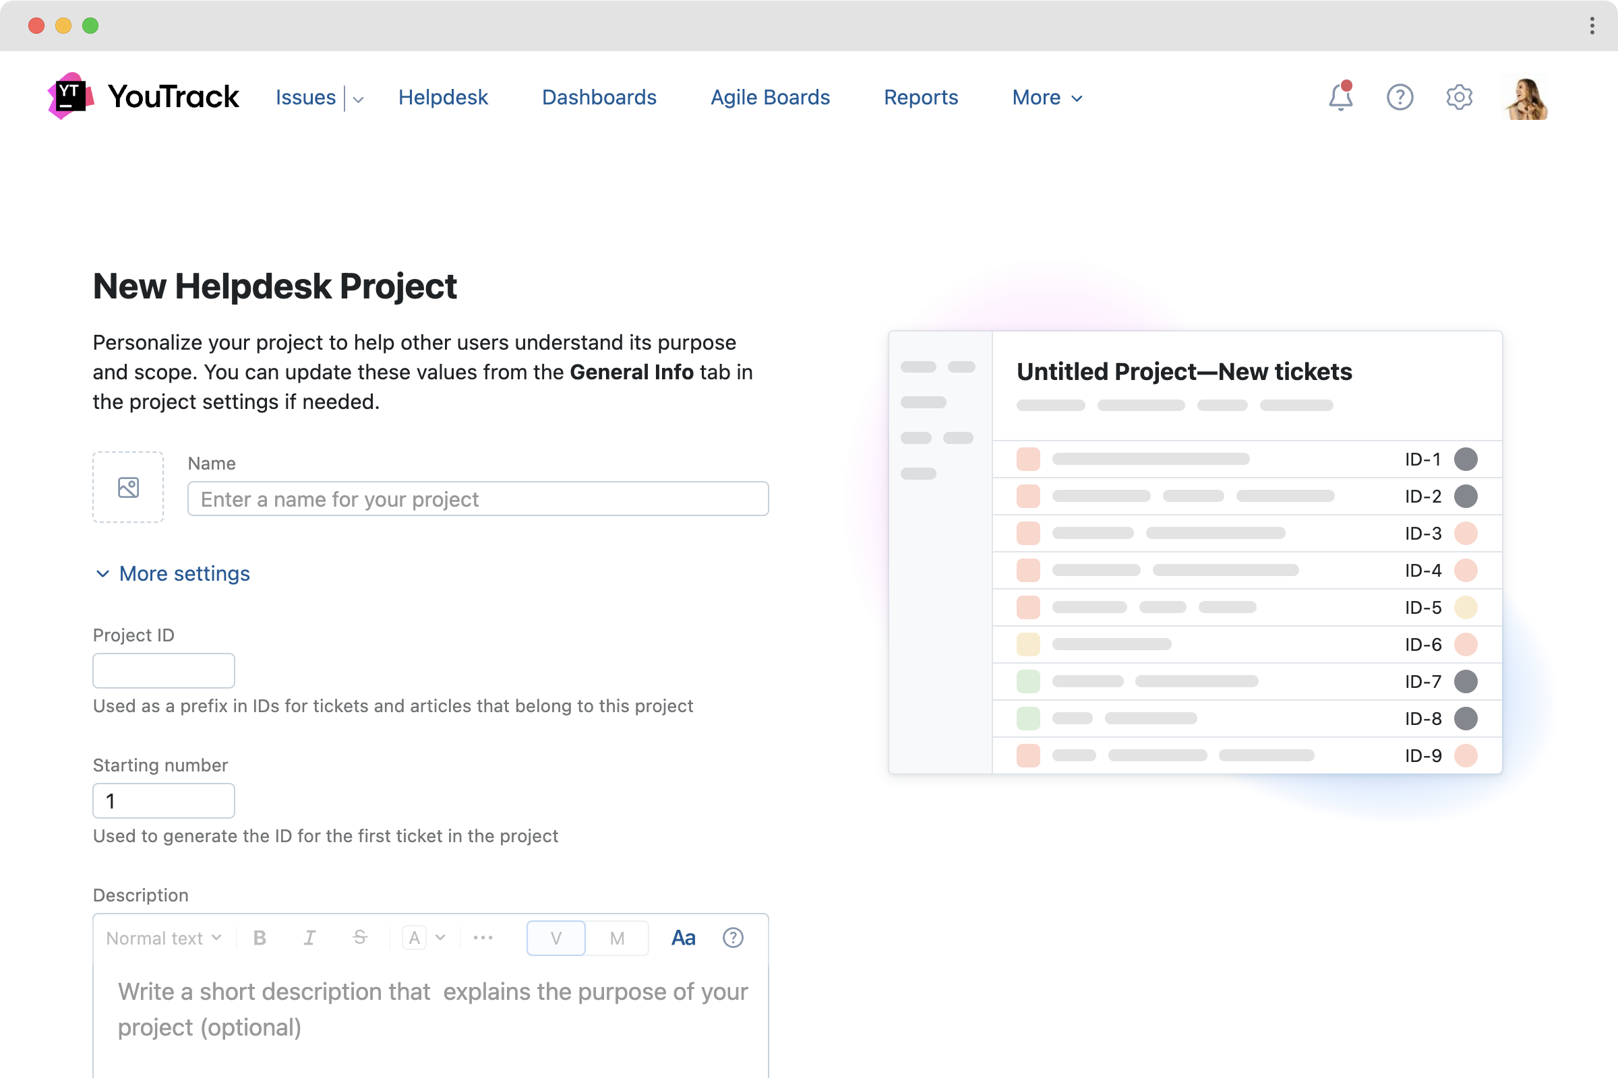Image resolution: width=1618 pixels, height=1078 pixels.
Task: Click the YouTrack wordmark
Action: tap(173, 96)
